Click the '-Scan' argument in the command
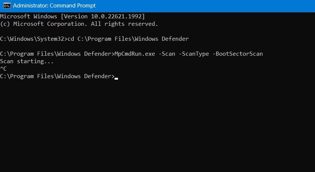This screenshot has height=172, width=315. 167,54
